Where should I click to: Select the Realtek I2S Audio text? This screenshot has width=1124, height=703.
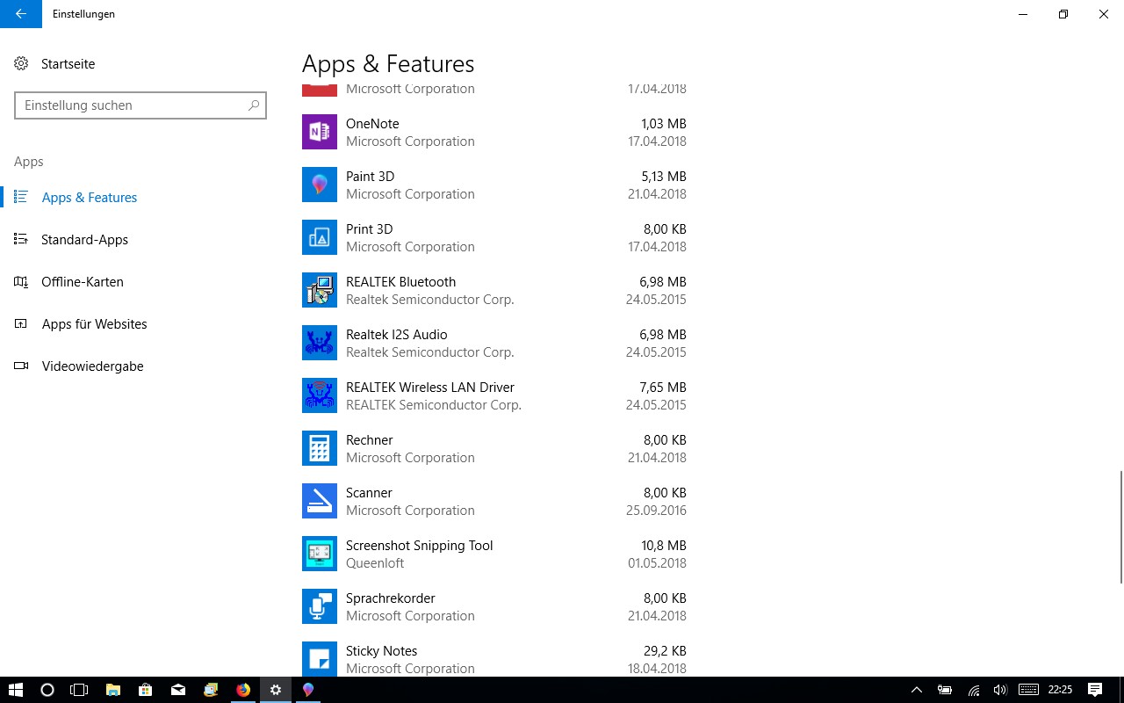[x=396, y=335]
